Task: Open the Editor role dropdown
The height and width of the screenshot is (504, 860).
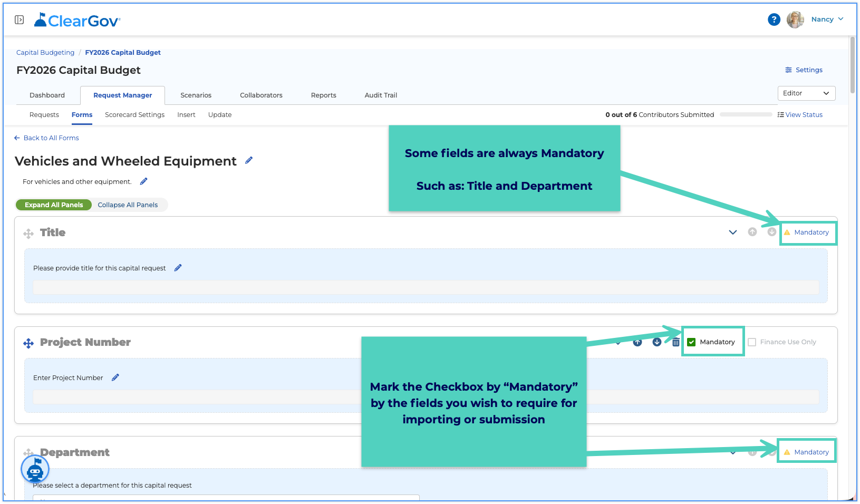Action: pyautogui.click(x=806, y=93)
